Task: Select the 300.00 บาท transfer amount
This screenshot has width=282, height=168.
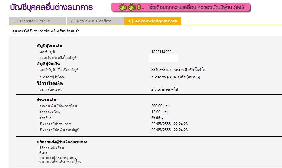Action: (160, 106)
